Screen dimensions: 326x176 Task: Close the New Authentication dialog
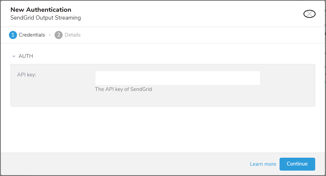tap(309, 14)
